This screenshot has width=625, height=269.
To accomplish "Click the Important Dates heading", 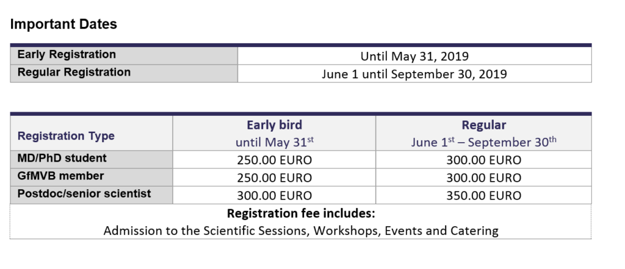I will [x=63, y=24].
